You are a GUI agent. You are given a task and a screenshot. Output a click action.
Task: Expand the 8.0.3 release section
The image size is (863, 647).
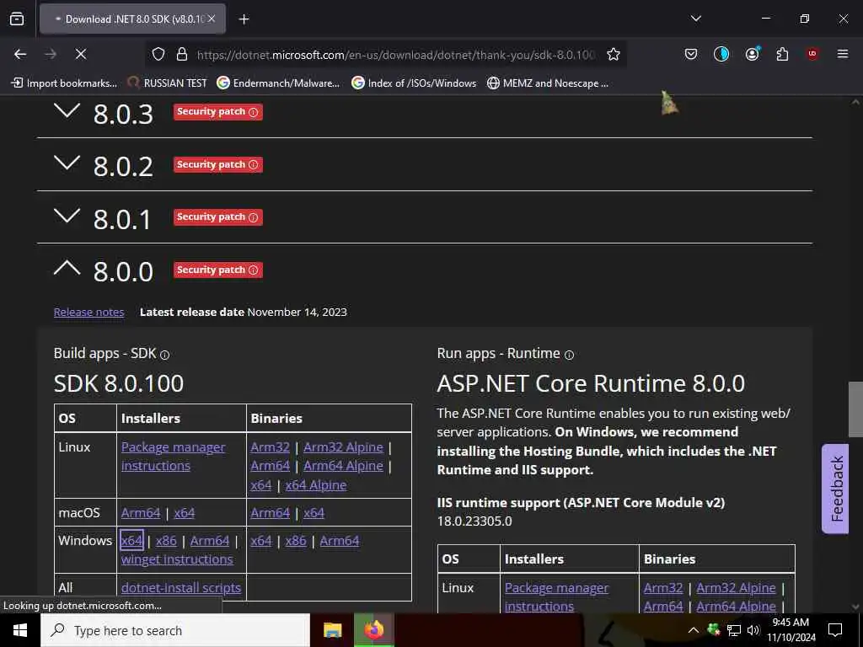tap(67, 111)
